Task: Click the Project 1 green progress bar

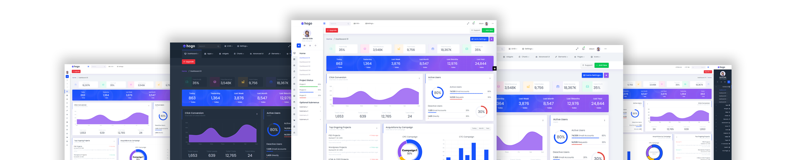Action: click(x=309, y=86)
